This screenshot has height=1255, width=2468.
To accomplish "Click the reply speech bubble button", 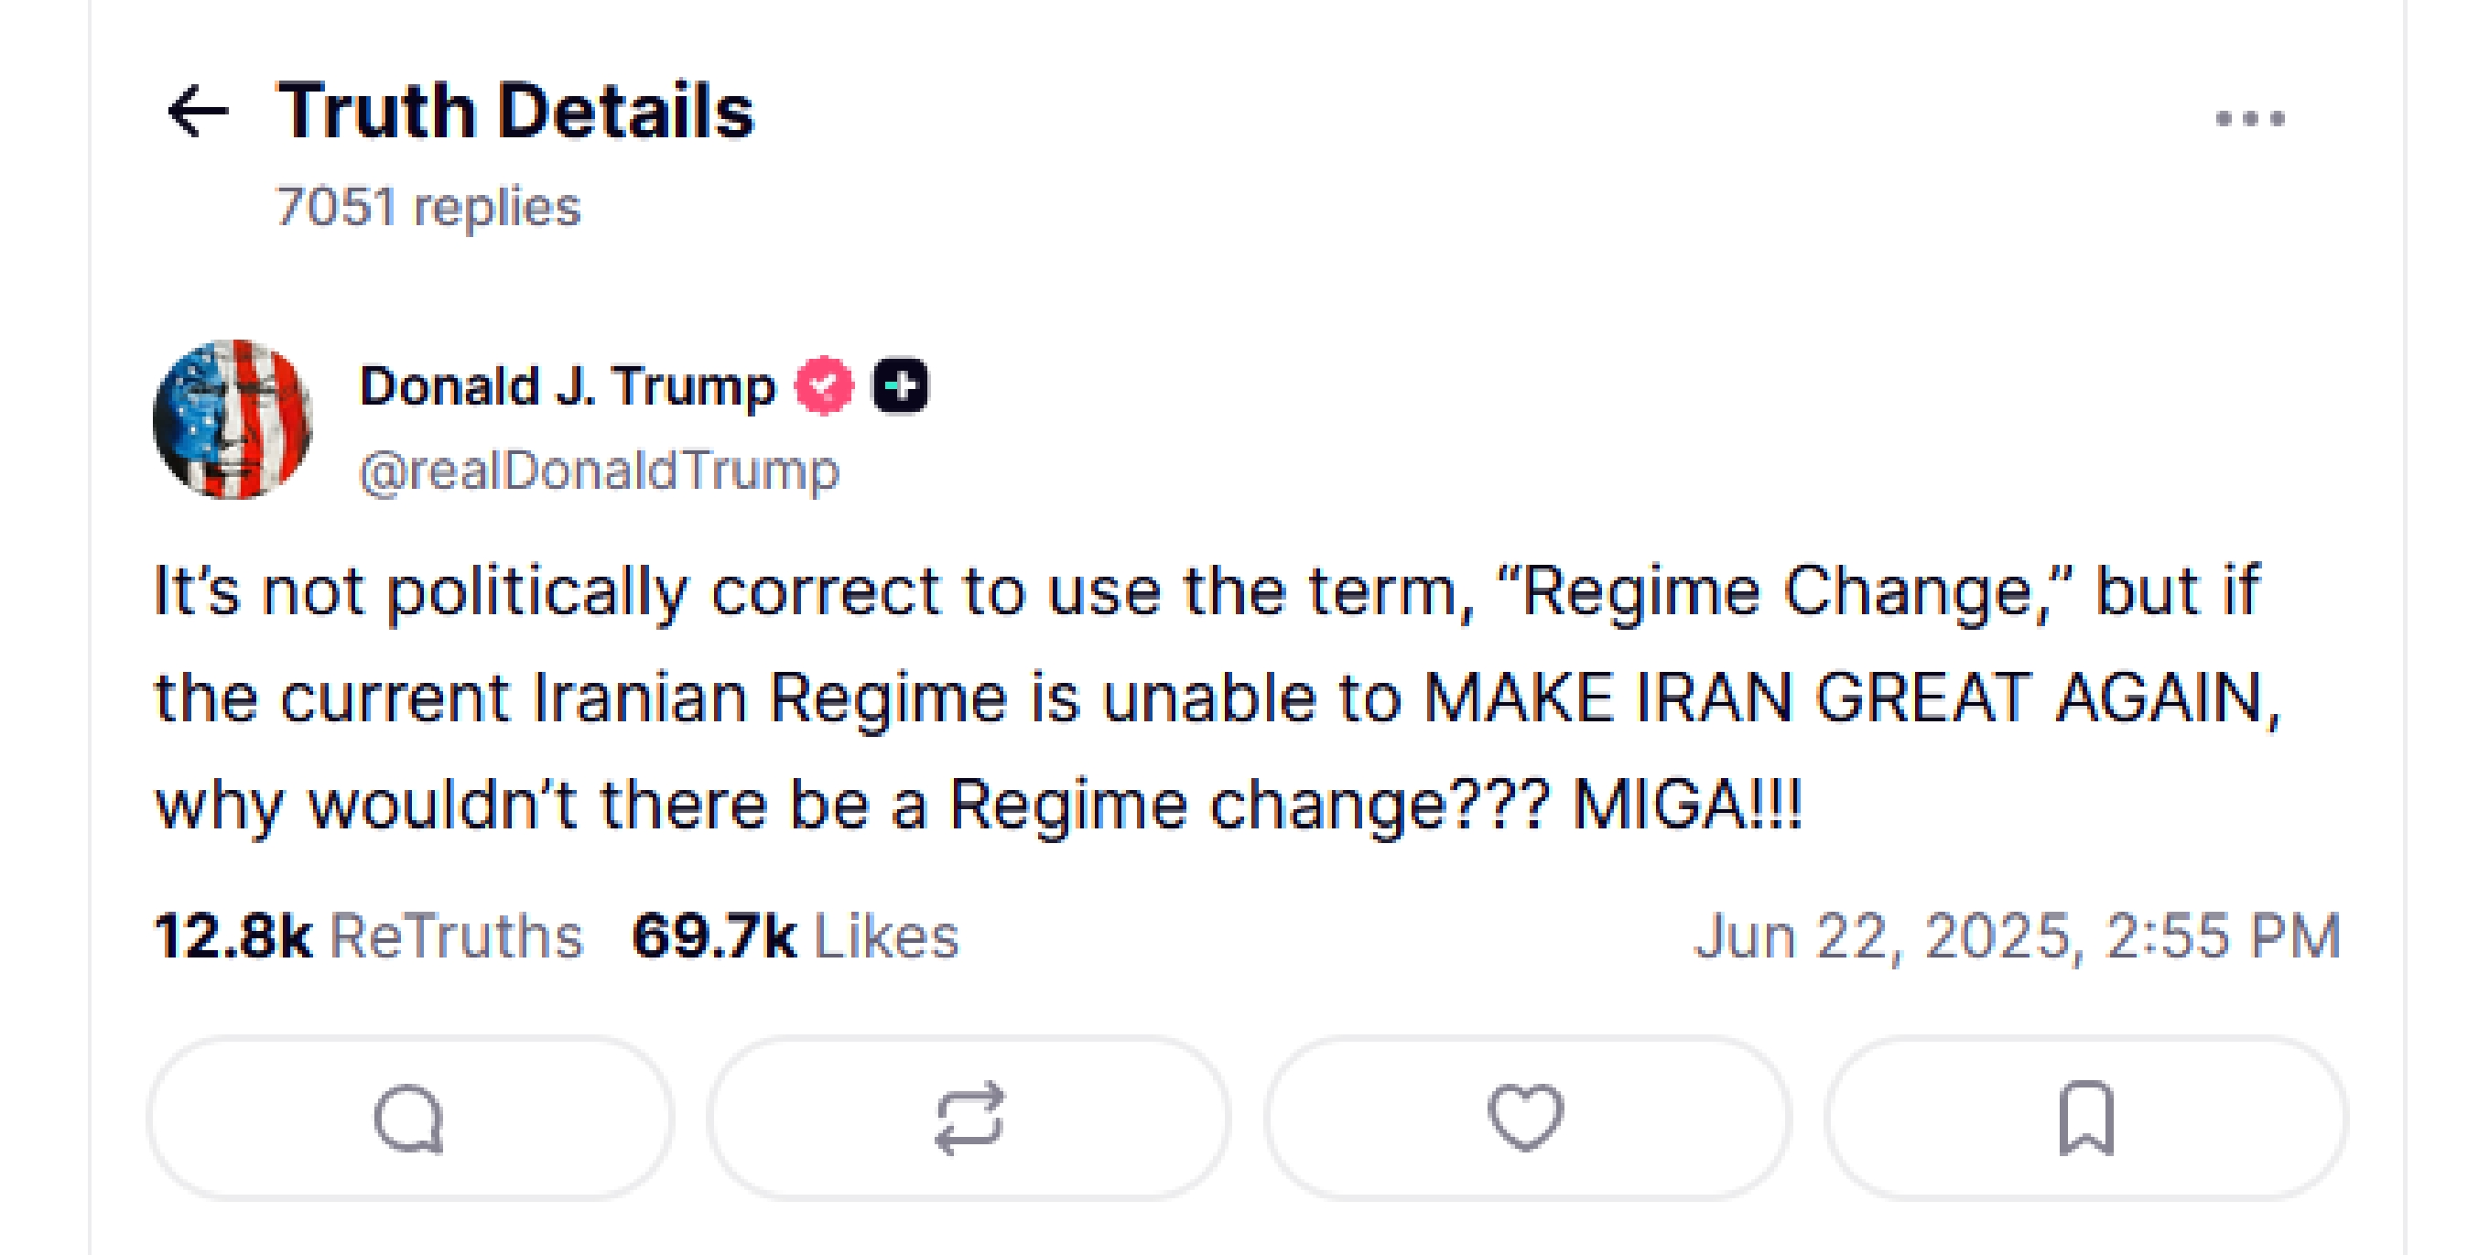I will 410,1118.
